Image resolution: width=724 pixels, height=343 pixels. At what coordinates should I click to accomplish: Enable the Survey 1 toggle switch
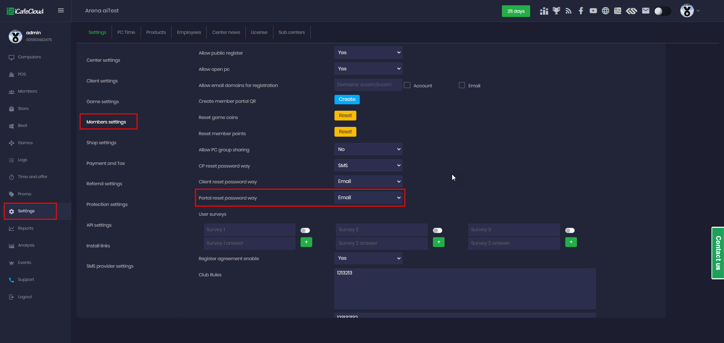(x=305, y=230)
